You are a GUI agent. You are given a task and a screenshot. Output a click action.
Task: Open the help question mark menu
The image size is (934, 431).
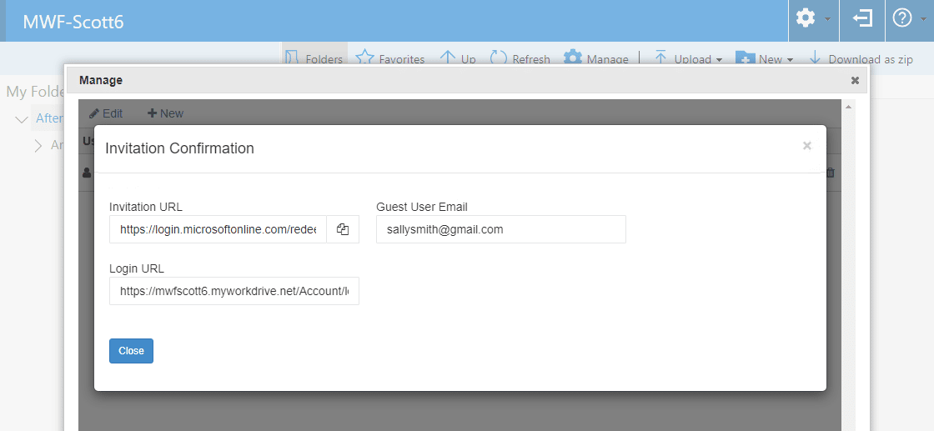tap(902, 18)
